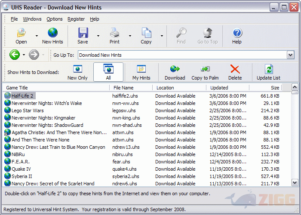The height and width of the screenshot is (215, 301).
Task: Expand the Open button dropdown arrow
Action: point(37,36)
